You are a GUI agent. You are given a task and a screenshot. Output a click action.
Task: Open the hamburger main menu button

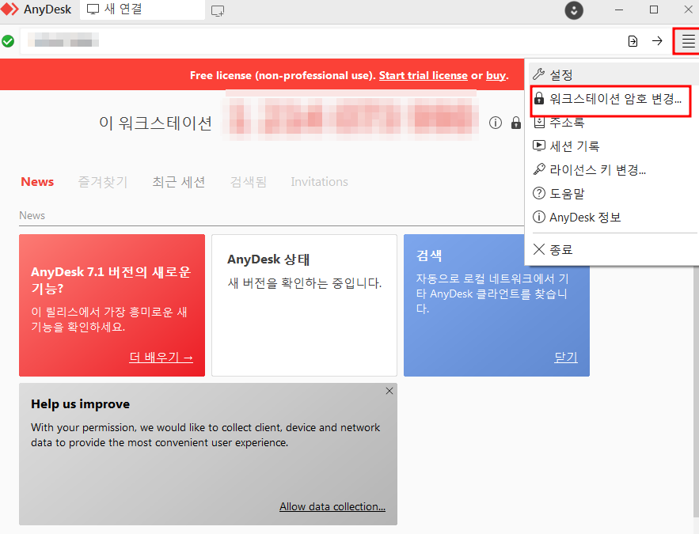[x=688, y=41]
